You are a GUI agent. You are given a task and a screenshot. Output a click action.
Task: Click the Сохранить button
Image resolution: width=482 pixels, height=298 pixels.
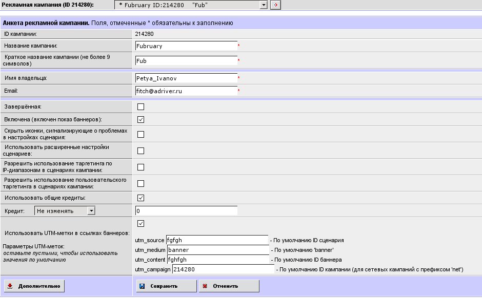coord(166,286)
